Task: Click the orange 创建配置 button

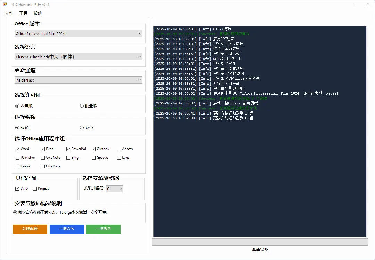Action: click(x=30, y=229)
